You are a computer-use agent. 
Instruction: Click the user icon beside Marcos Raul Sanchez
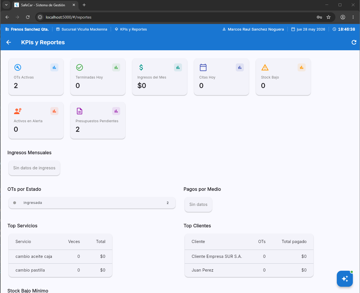[x=224, y=29]
